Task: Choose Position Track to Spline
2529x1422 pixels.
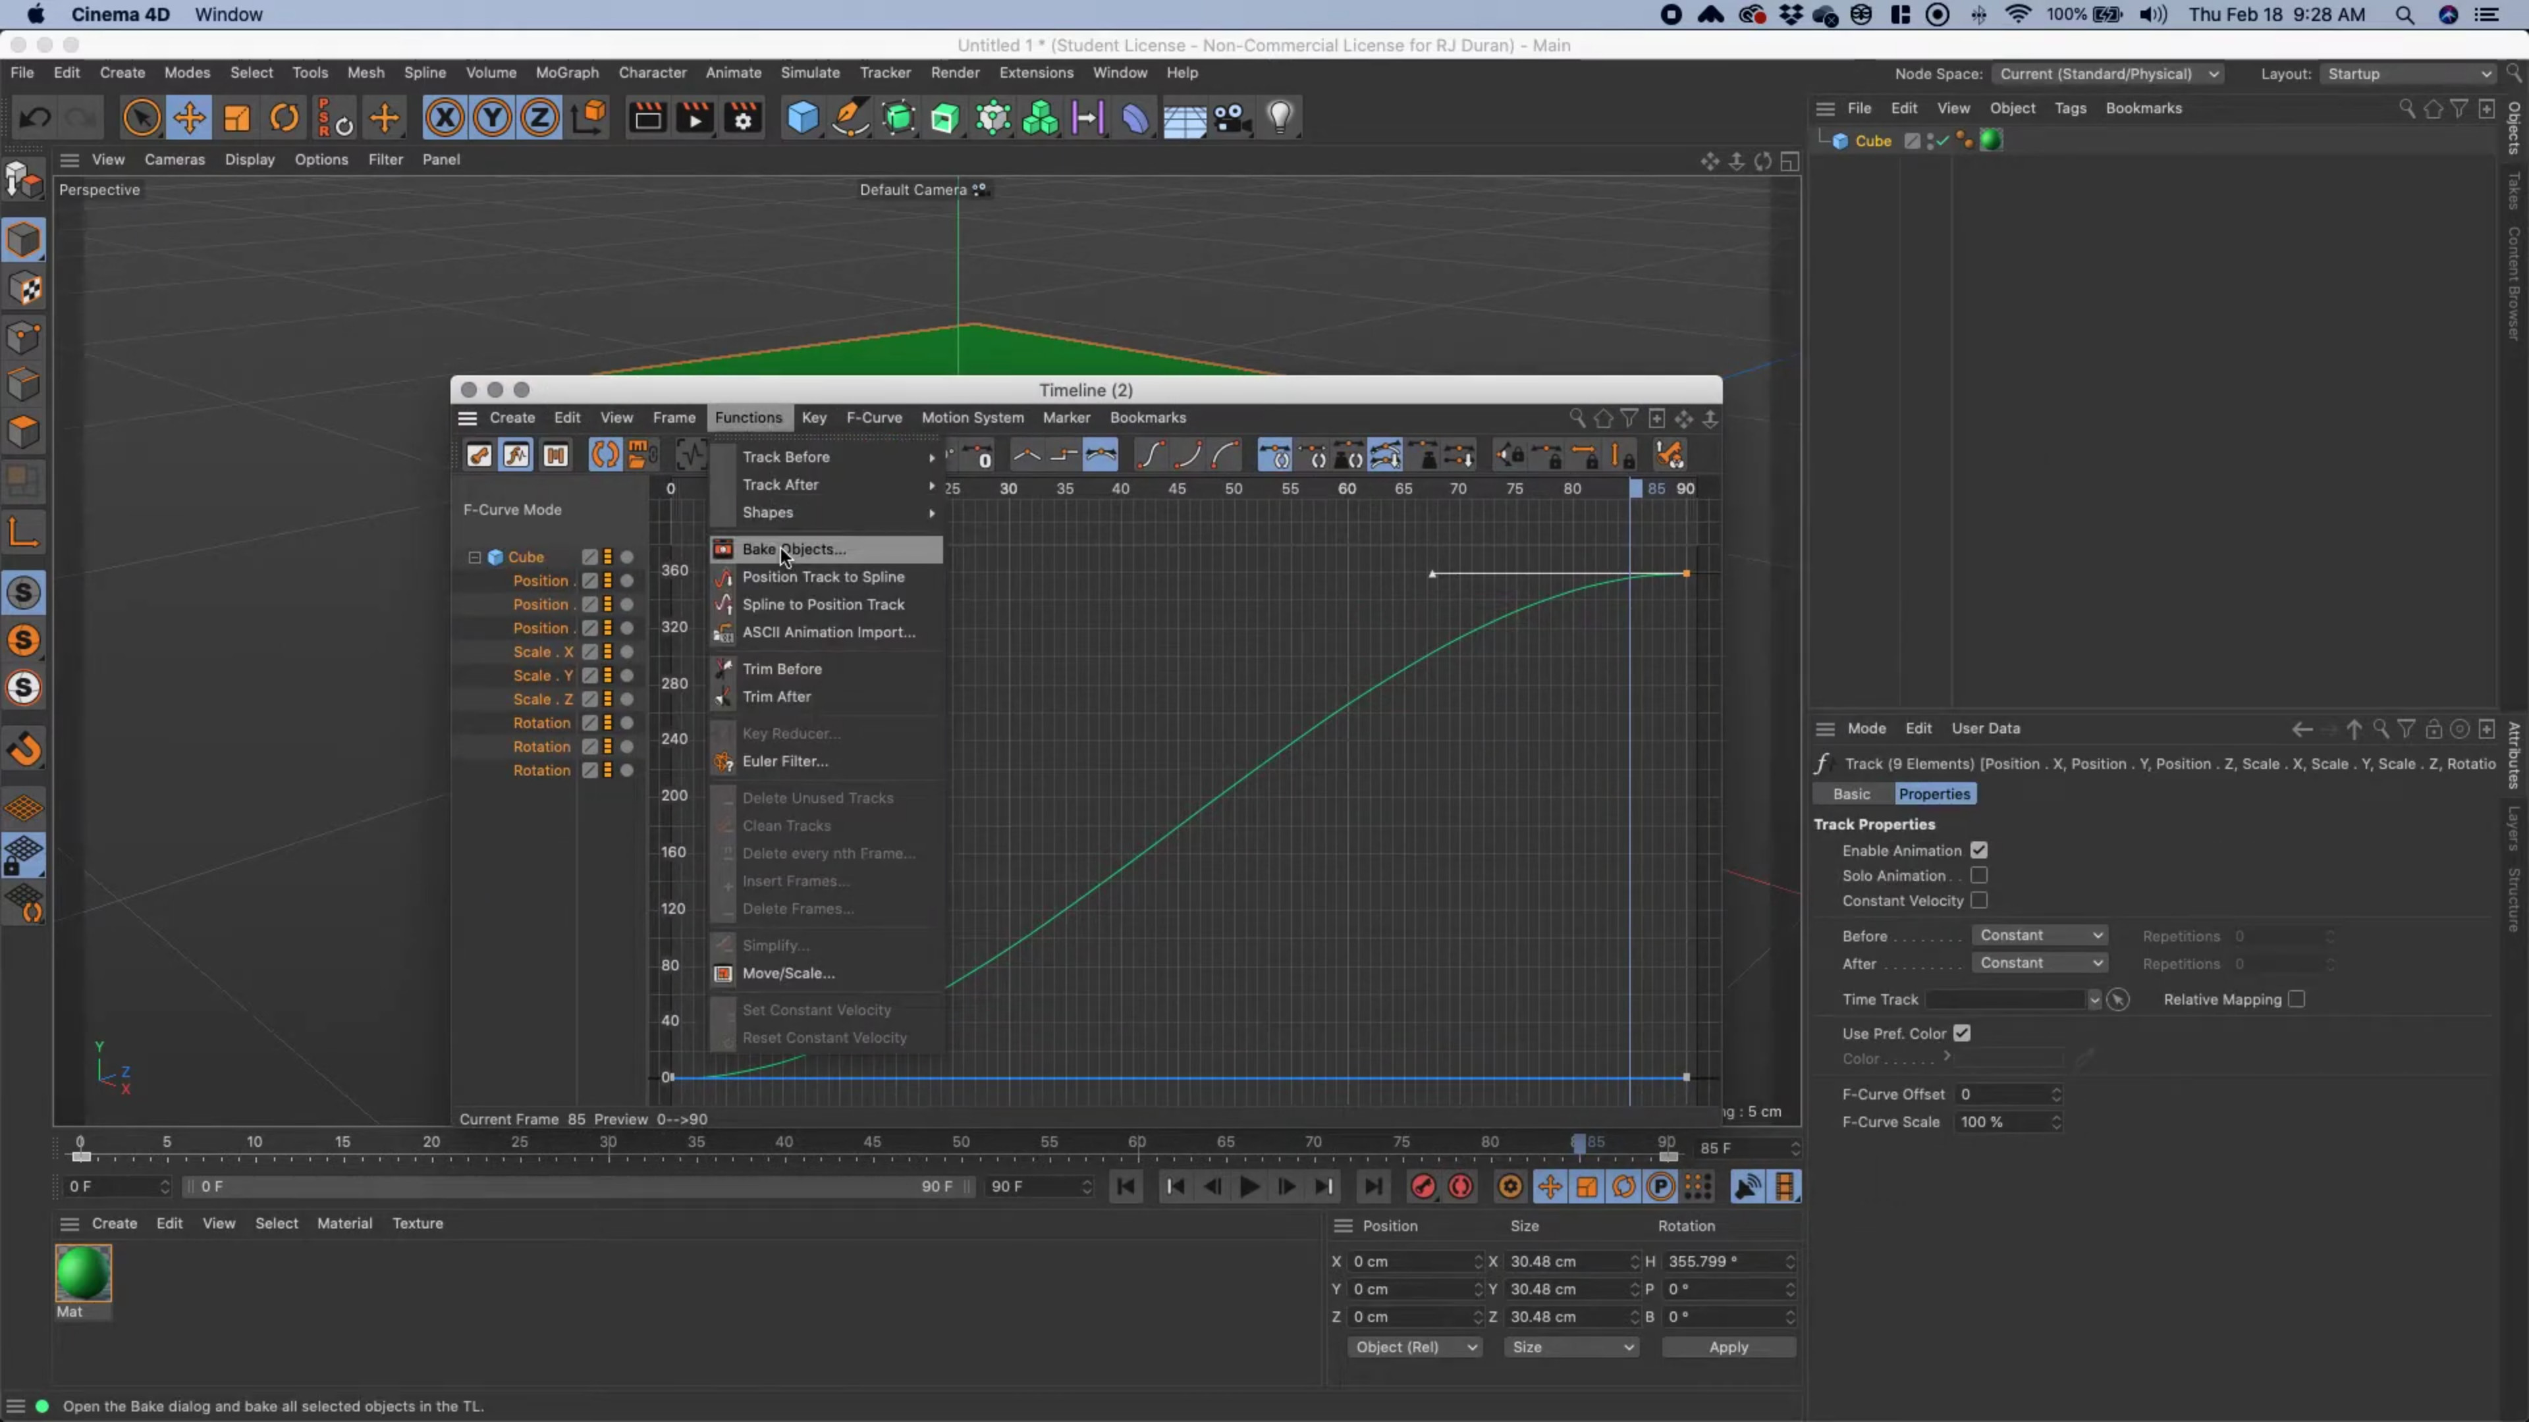Action: (x=826, y=577)
